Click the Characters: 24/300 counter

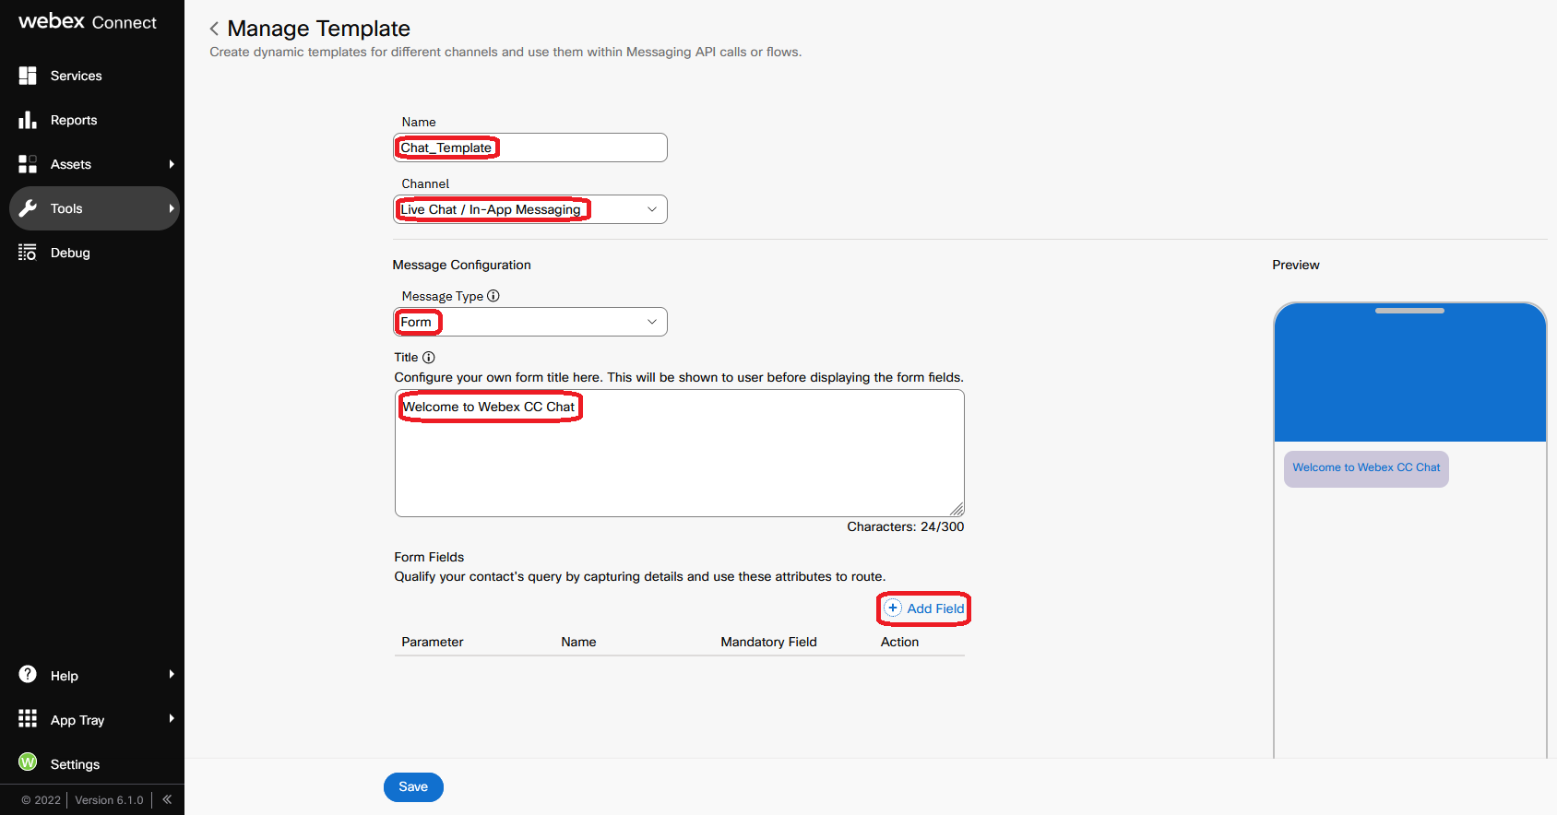(x=906, y=526)
